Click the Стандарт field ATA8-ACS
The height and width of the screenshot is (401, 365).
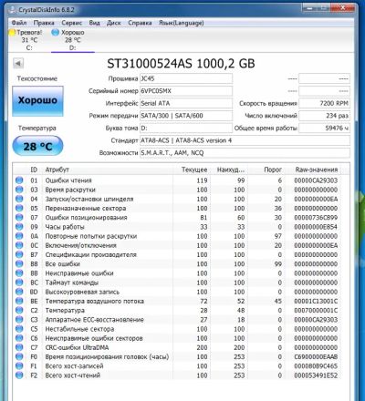pyautogui.click(x=245, y=140)
